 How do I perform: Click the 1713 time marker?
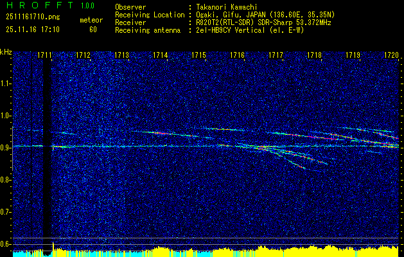[121, 55]
